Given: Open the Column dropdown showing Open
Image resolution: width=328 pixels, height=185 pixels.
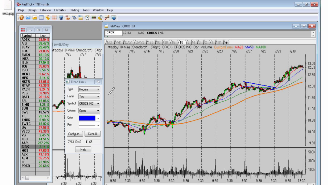Looking at the screenshot, I should click(x=89, y=111).
